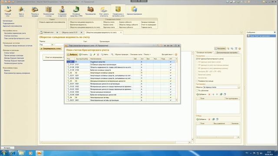
Task: Toggle БУ (данные бухгалтерского учета) checkbox
Action: click(197, 59)
